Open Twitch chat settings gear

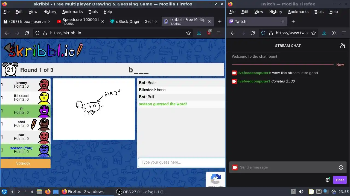[328, 180]
